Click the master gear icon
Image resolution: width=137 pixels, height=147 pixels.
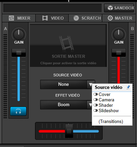pos(110,18)
